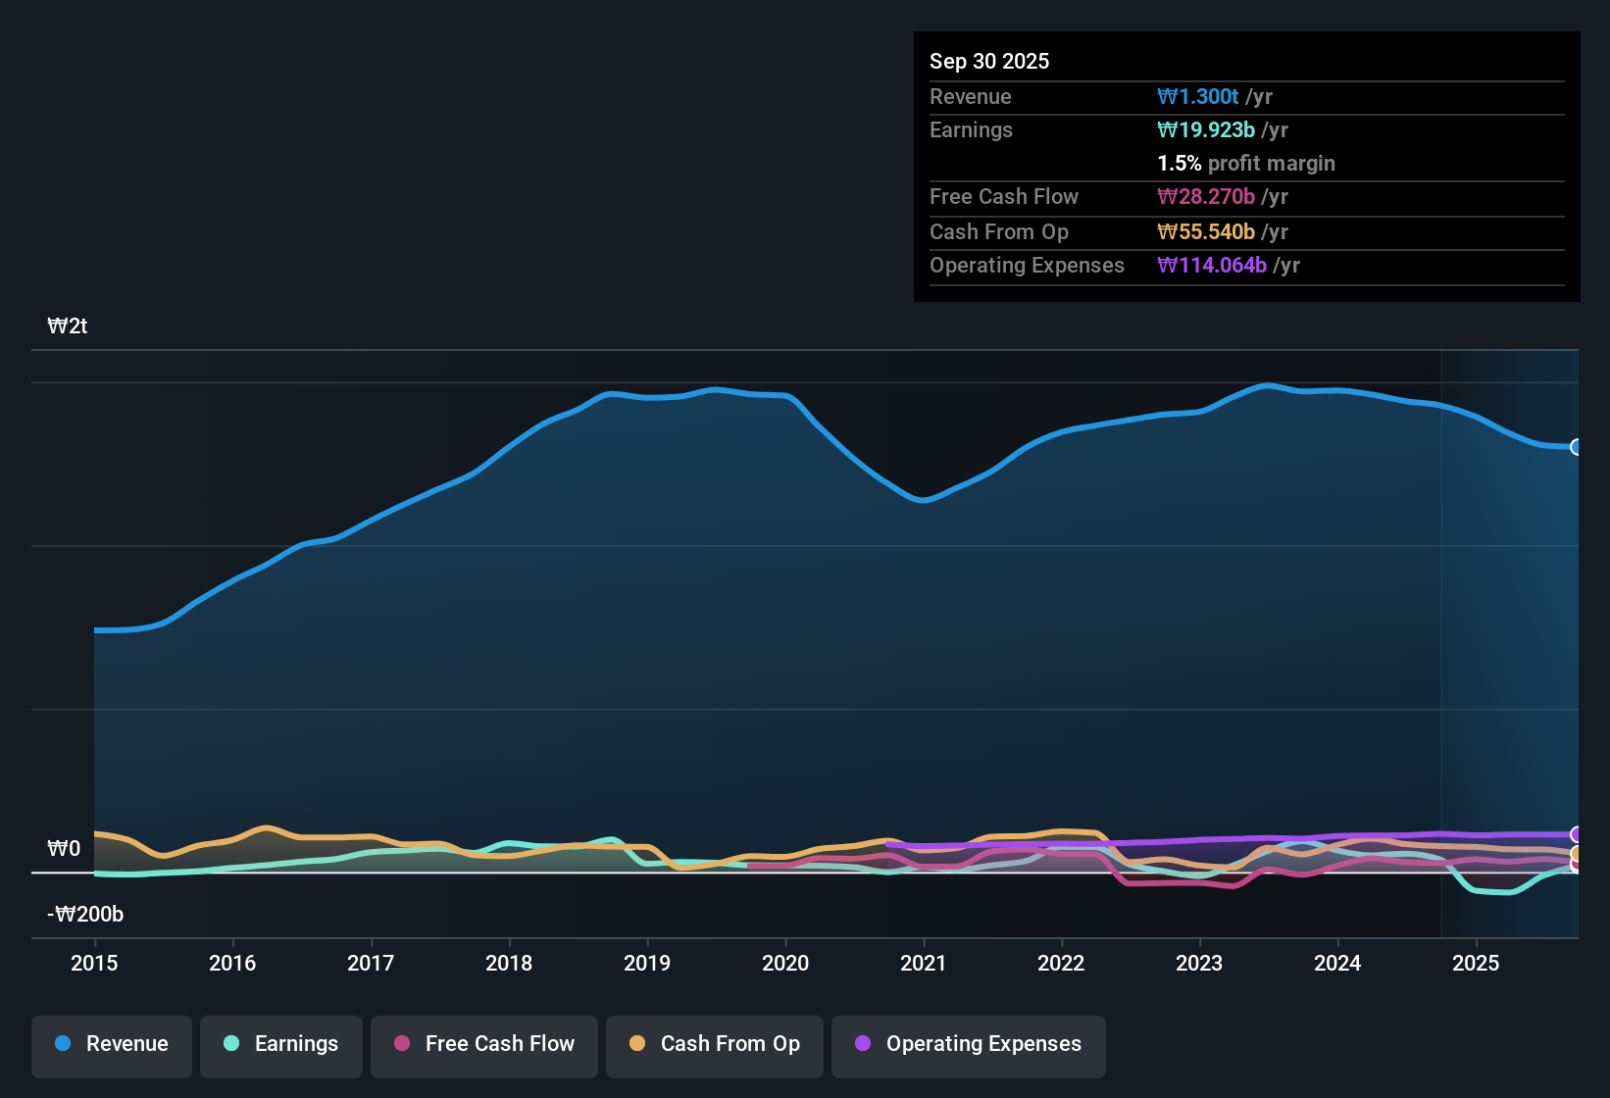This screenshot has width=1610, height=1098.
Task: Expand the Cash From Op legend entry
Action: [714, 1045]
